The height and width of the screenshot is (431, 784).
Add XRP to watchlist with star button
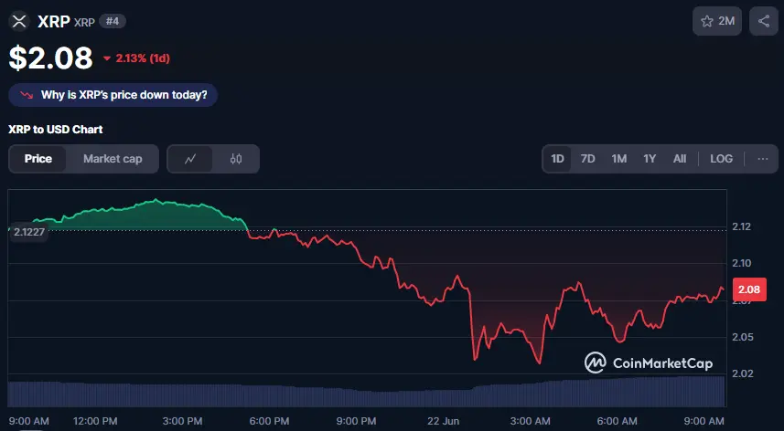[717, 21]
